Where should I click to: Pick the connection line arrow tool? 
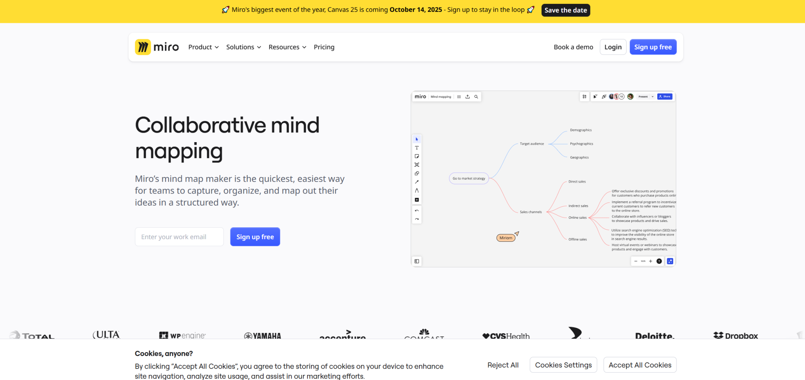coord(417,182)
